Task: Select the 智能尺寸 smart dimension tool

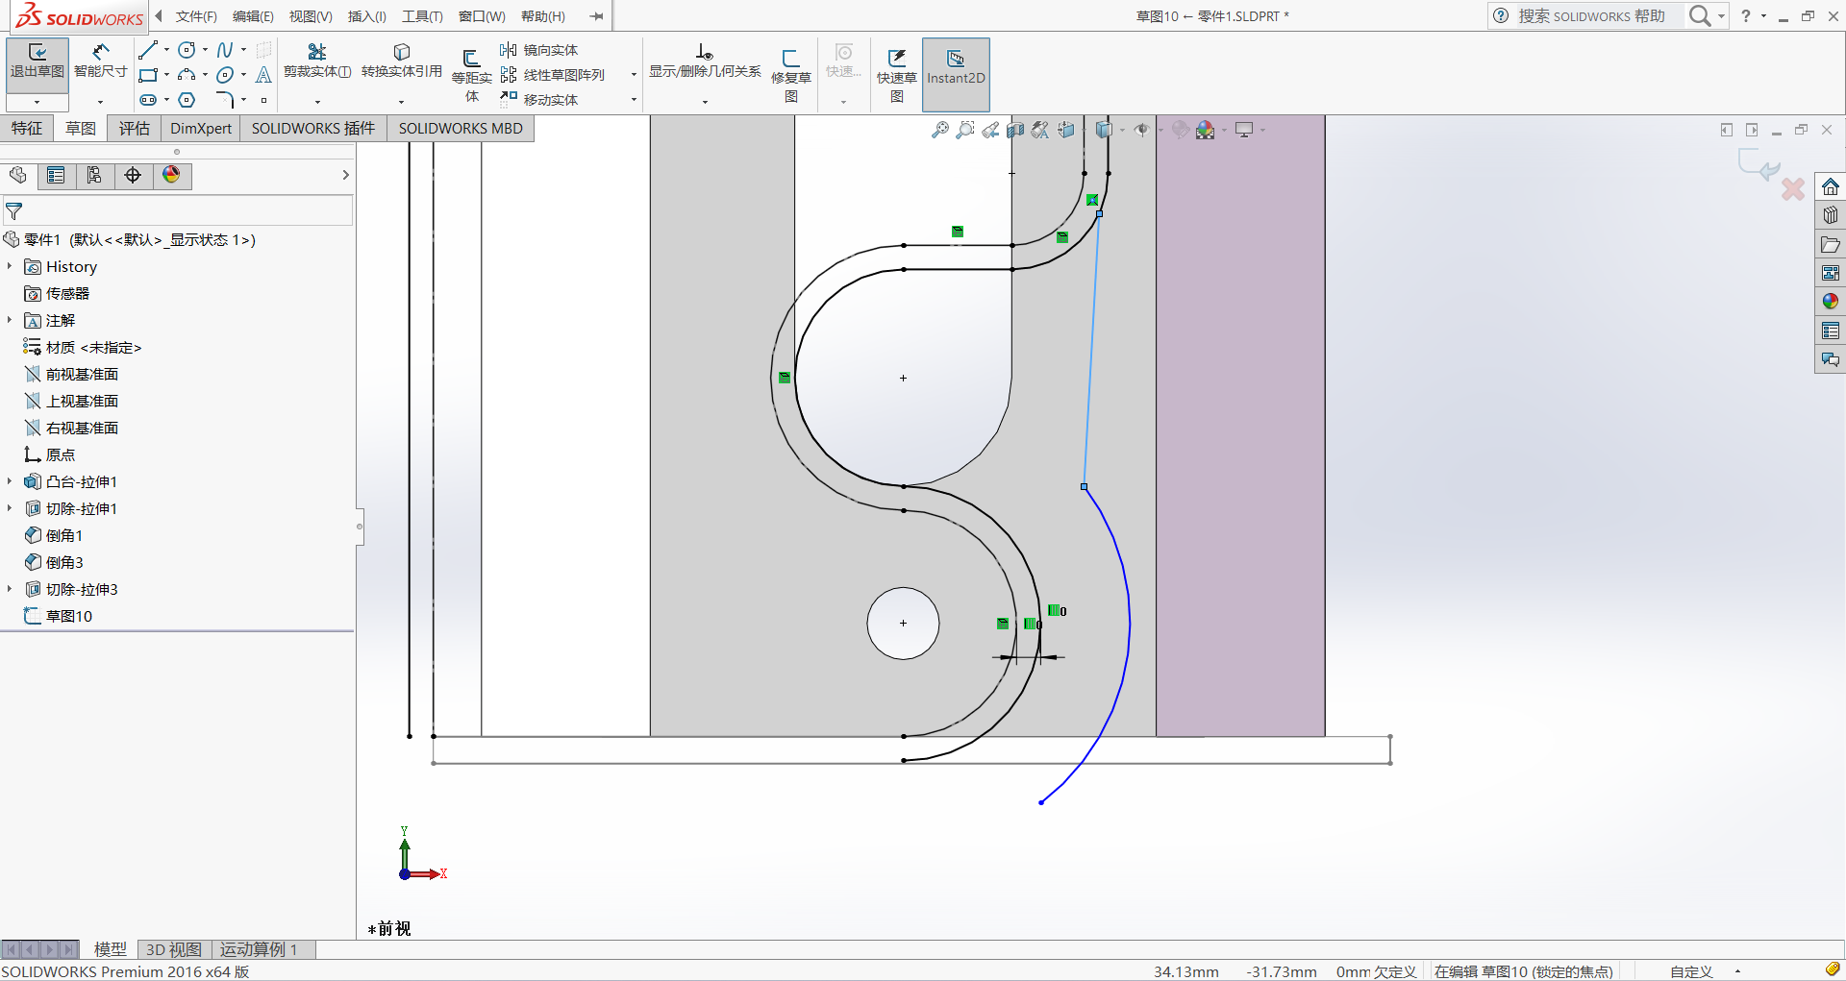Action: (100, 61)
